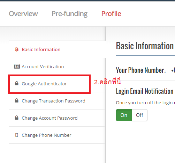Viewport: 175px width, 163px height.
Task: Open Change Transaction Password page
Action: 57,101
